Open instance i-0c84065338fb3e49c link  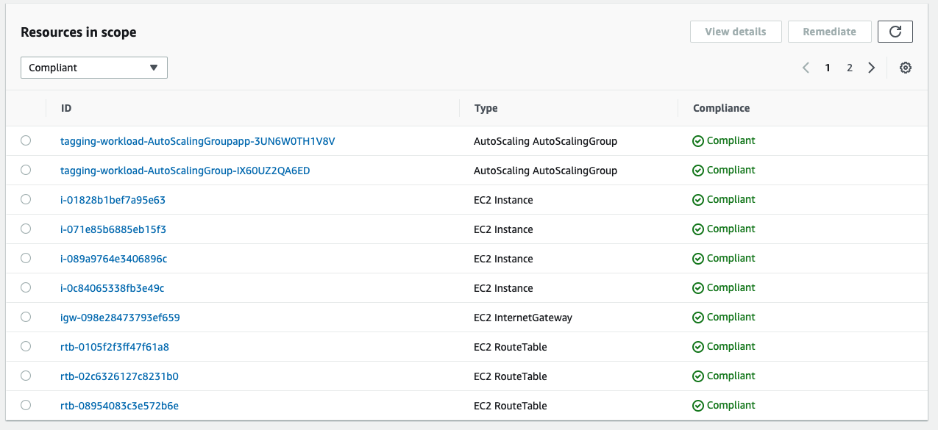[x=113, y=288]
